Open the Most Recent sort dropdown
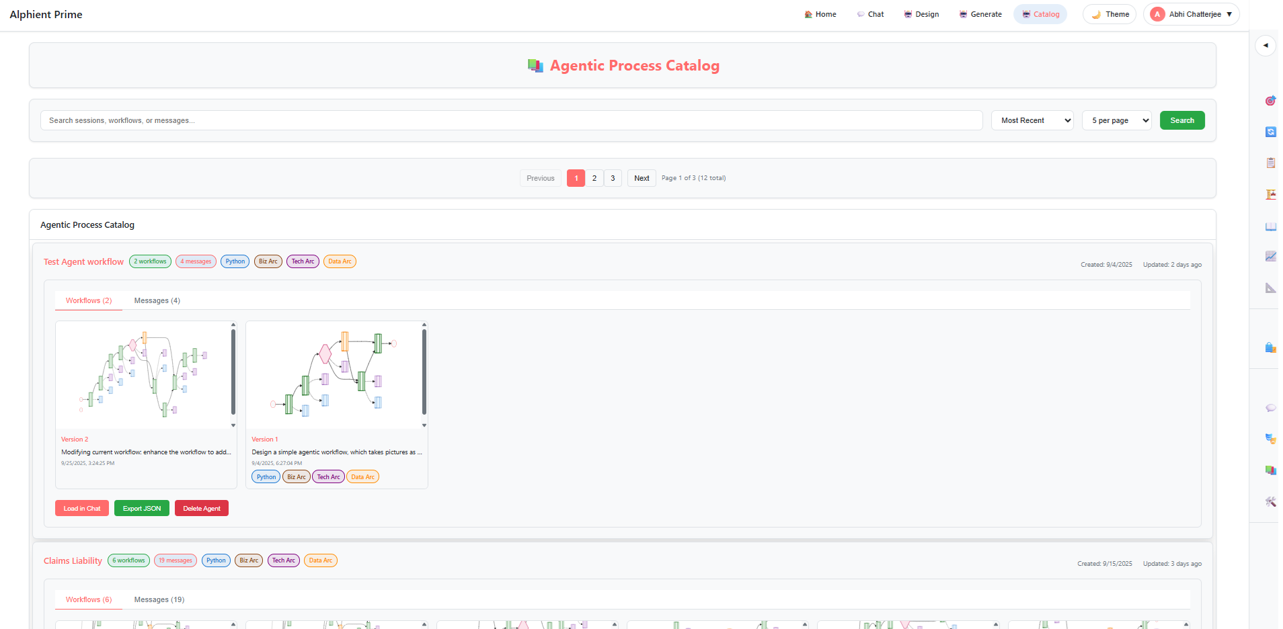Image resolution: width=1283 pixels, height=629 pixels. point(1032,120)
